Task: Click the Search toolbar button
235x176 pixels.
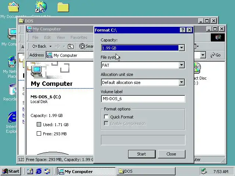Action: pos(86,47)
